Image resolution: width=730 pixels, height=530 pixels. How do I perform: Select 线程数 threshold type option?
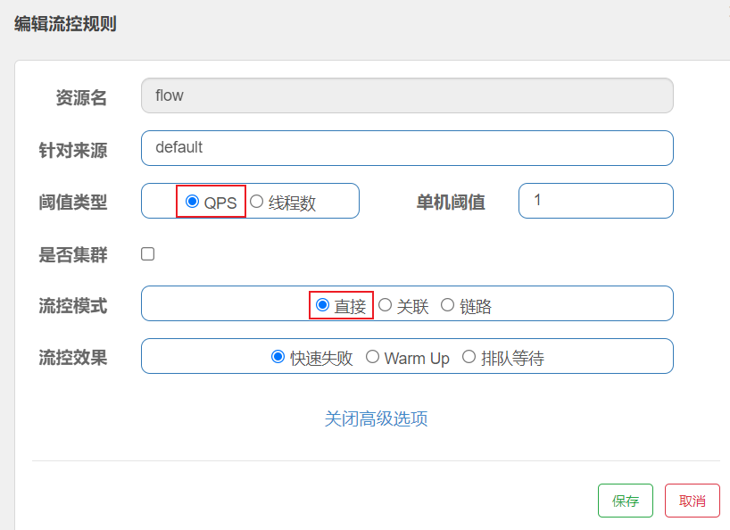257,202
